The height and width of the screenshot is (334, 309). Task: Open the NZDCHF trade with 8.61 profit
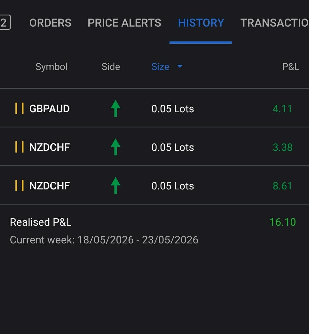click(154, 185)
